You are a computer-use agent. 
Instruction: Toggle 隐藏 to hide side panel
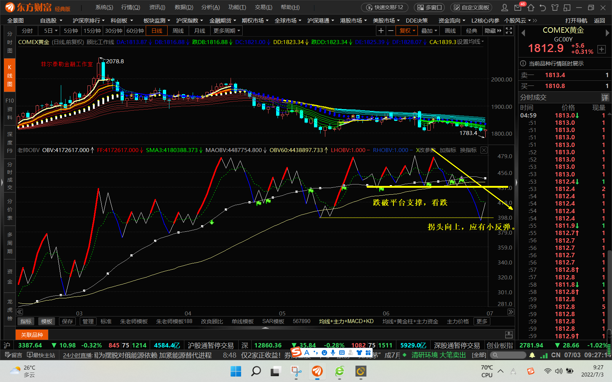pos(493,31)
